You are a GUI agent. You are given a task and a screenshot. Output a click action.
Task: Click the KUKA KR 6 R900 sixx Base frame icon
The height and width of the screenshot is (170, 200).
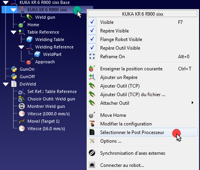click(x=14, y=2)
